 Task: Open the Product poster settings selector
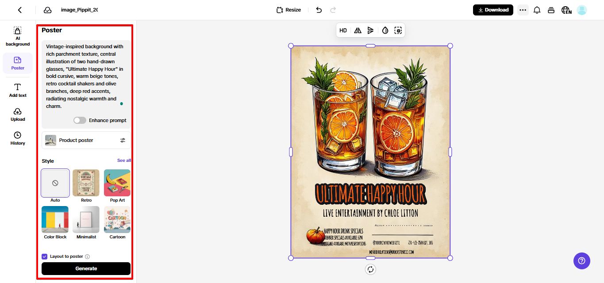86,140
